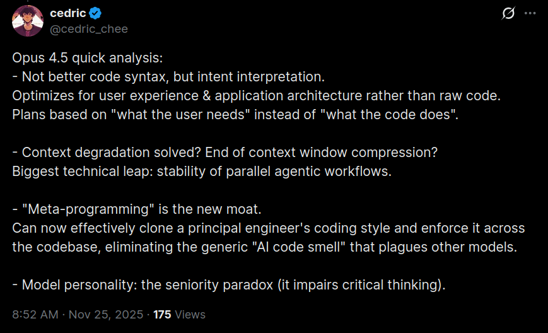Click the "Biggest technical leap" line
The height and width of the screenshot is (333, 548).
202,172
